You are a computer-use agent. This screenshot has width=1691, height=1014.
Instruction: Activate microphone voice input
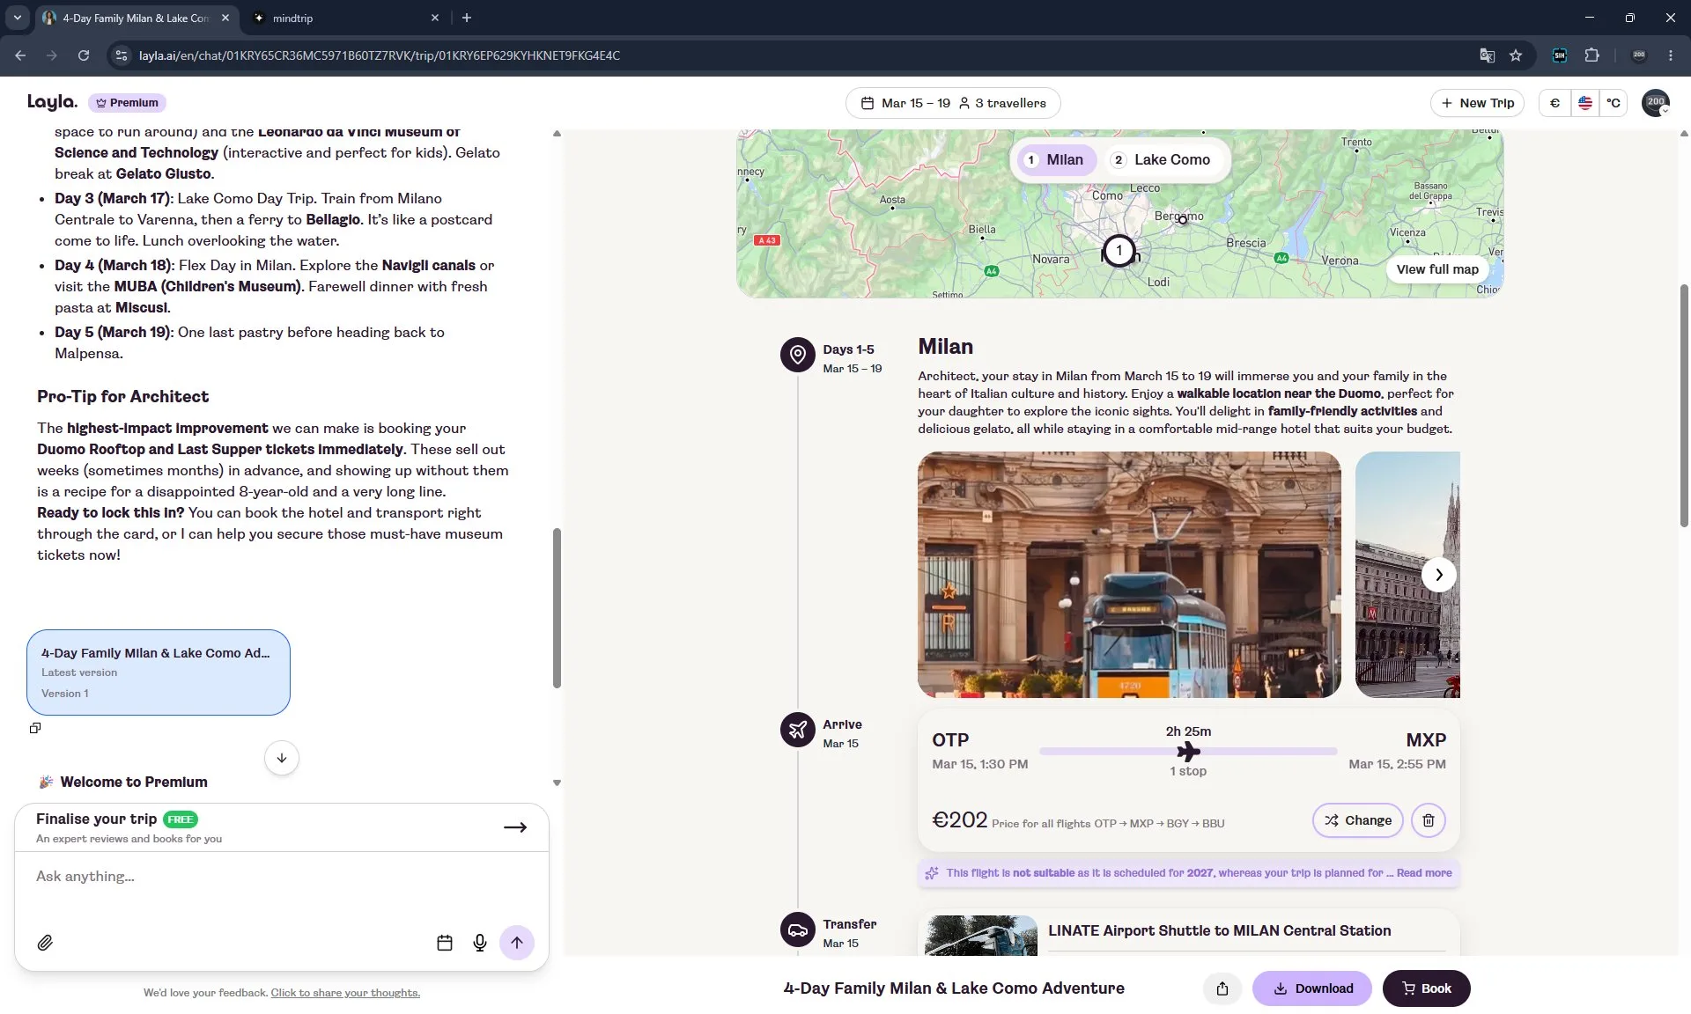(480, 943)
